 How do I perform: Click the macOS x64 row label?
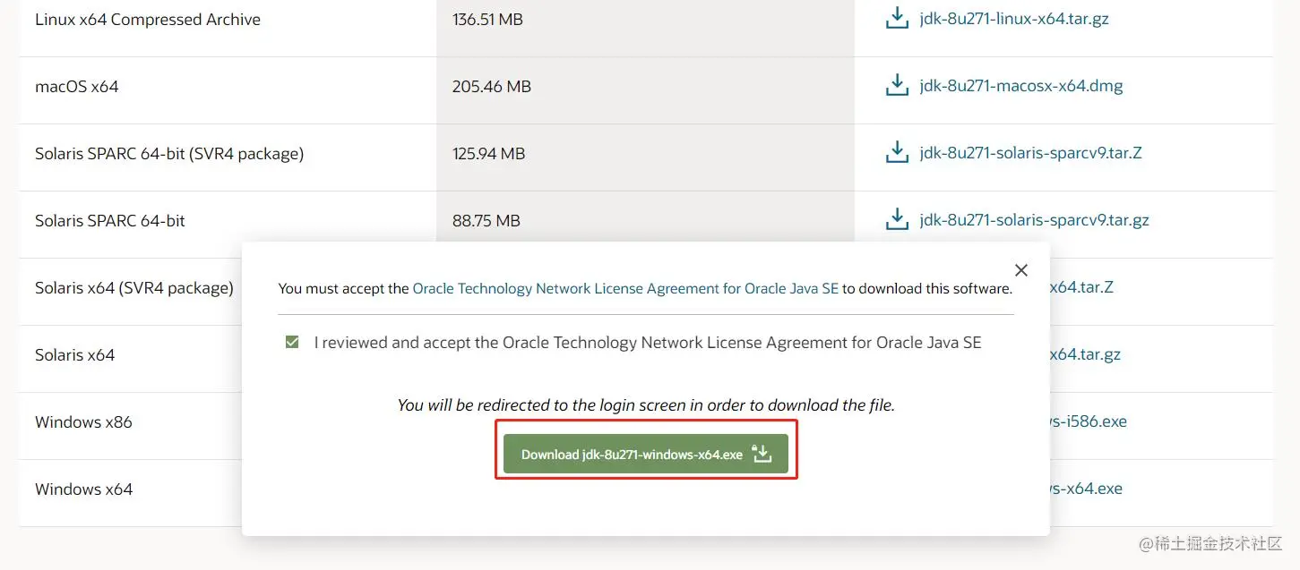(x=77, y=87)
